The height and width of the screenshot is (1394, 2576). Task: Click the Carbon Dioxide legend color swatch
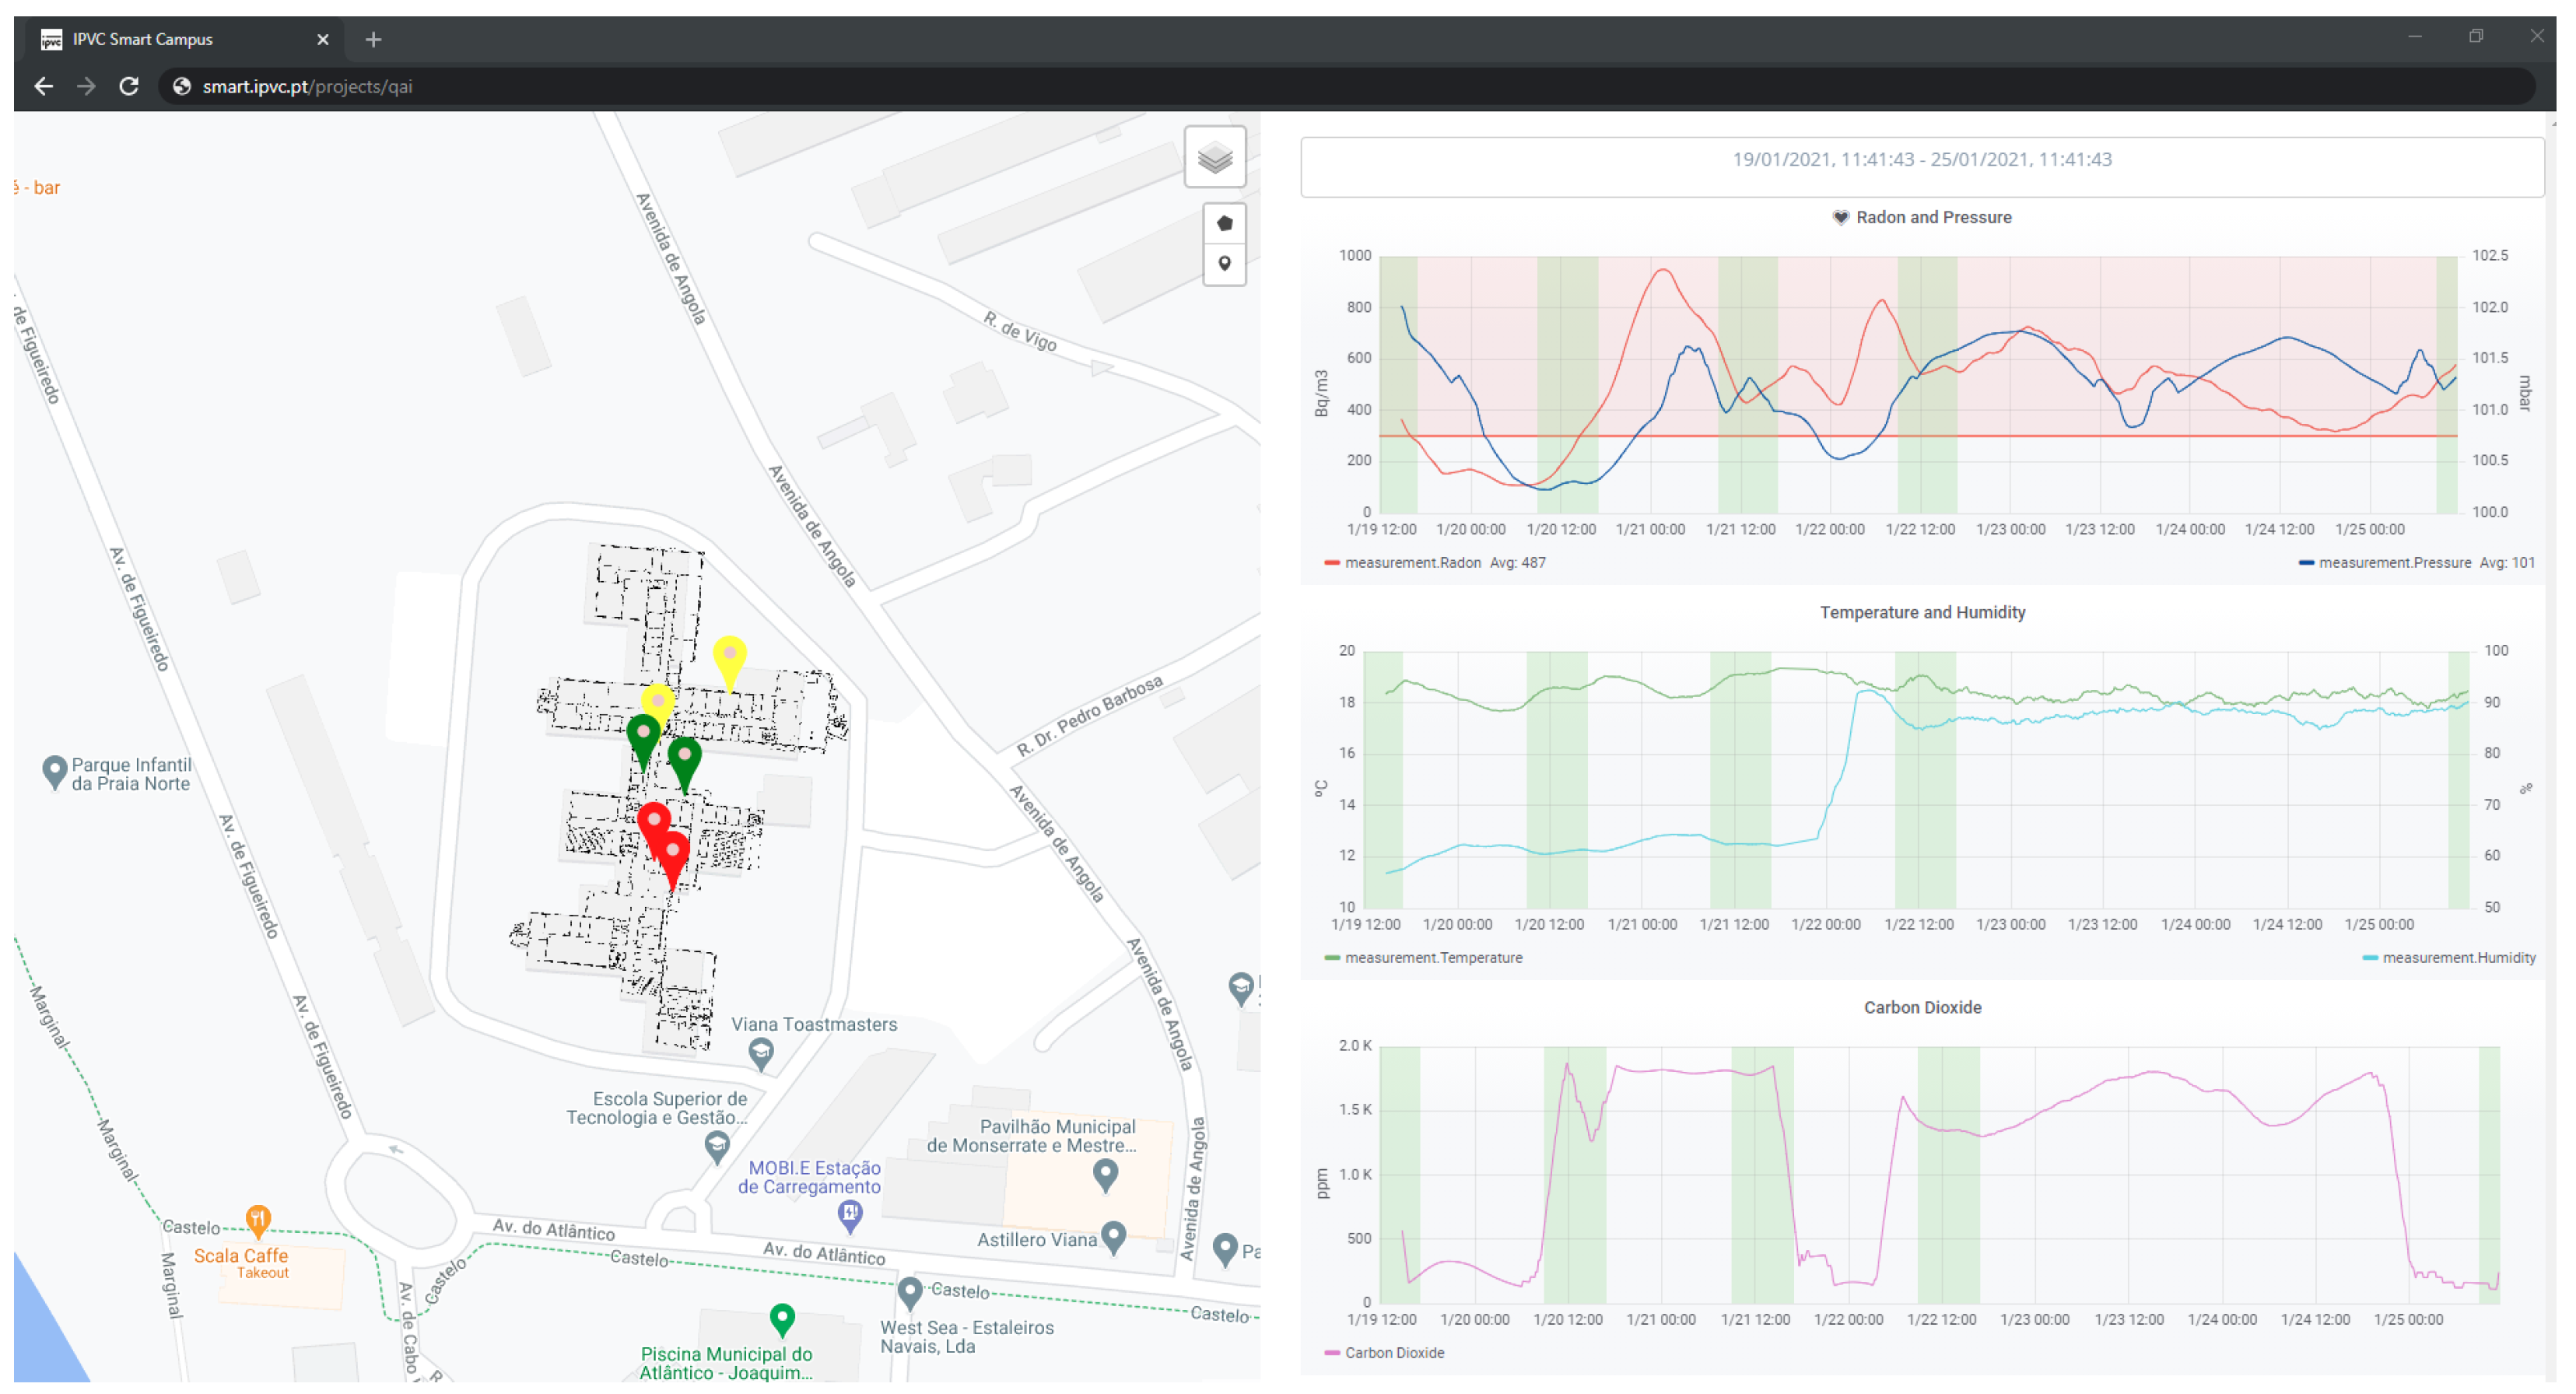(x=1331, y=1353)
